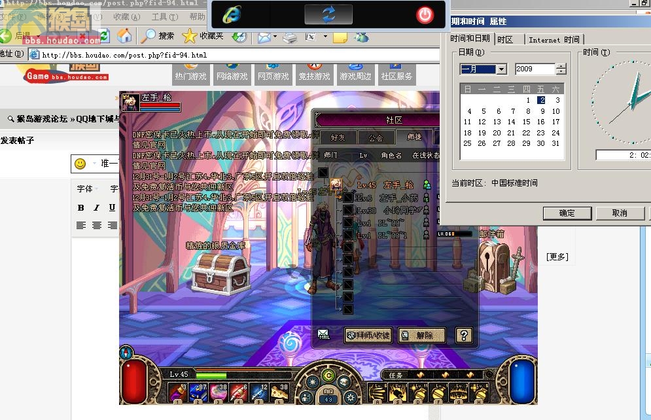Open the 字体 font dropdown in editor
Image resolution: width=651 pixels, height=420 pixels.
[87, 189]
